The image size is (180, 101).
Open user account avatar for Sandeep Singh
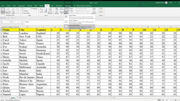[166, 3]
